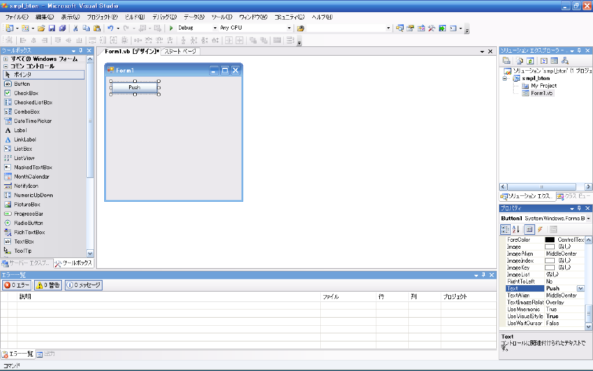Click the Save All toolbar icon
593x371 pixels.
tap(63, 28)
